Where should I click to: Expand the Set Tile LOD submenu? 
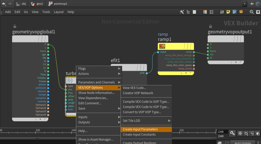(146, 121)
